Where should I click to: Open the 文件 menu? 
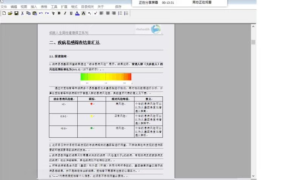(4, 7)
